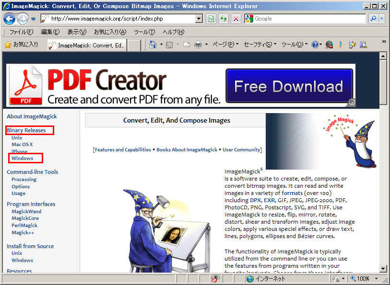Viewport: 390px width, 285px height.
Task: Open the Windows link under Install from Source
Action: 22,260
